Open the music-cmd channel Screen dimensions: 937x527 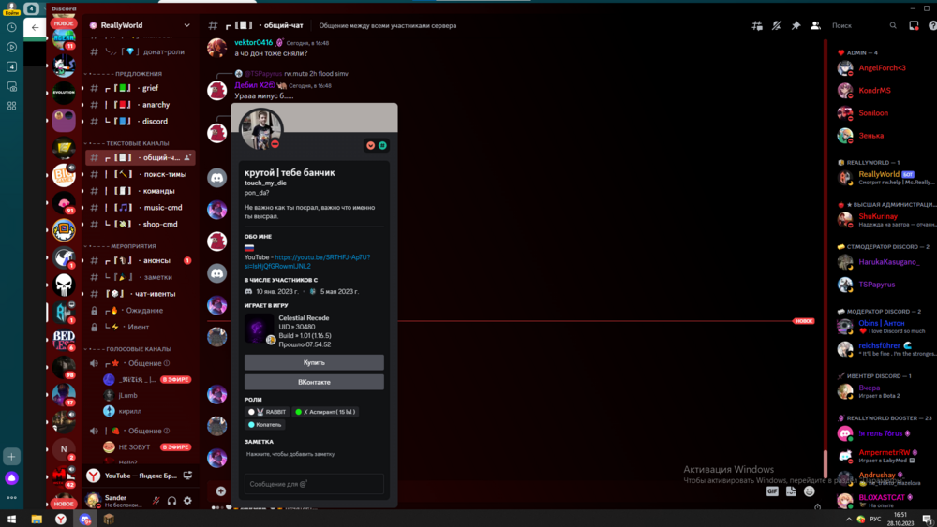pyautogui.click(x=141, y=208)
